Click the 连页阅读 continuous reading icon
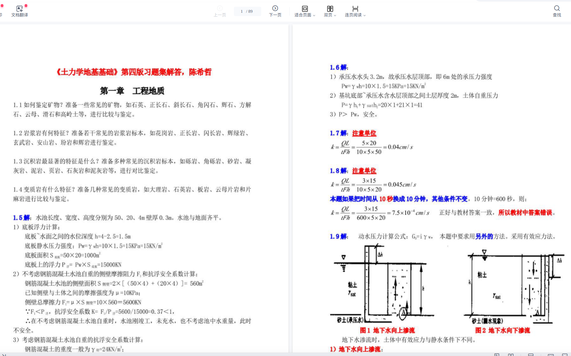Viewport: 571px width, 356px height. (x=355, y=9)
